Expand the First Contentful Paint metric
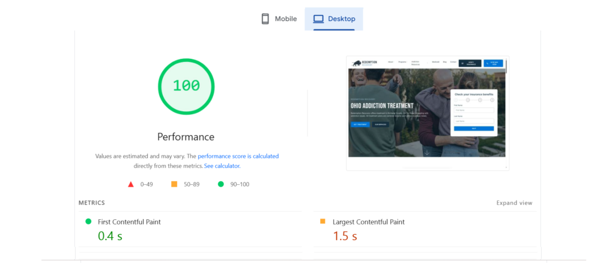The width and height of the screenshot is (615, 269). pos(129,222)
